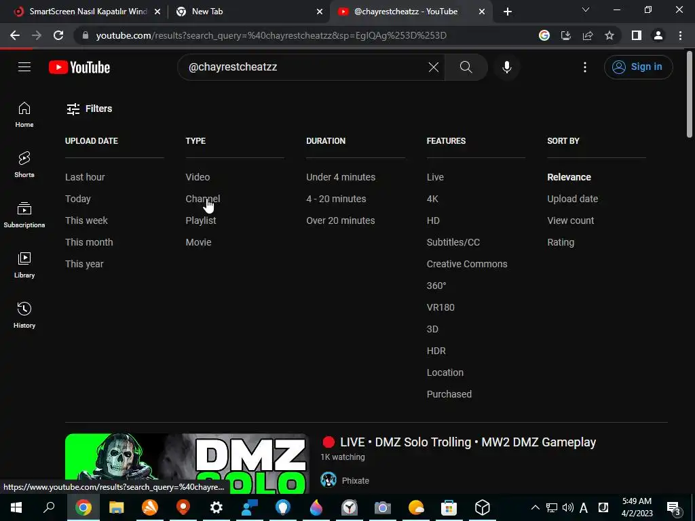Filter by upload date Today
695x521 pixels.
(78, 199)
